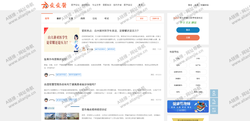The image size is (250, 121).
Task: Click avatar of user x****g
Action: [46, 100]
